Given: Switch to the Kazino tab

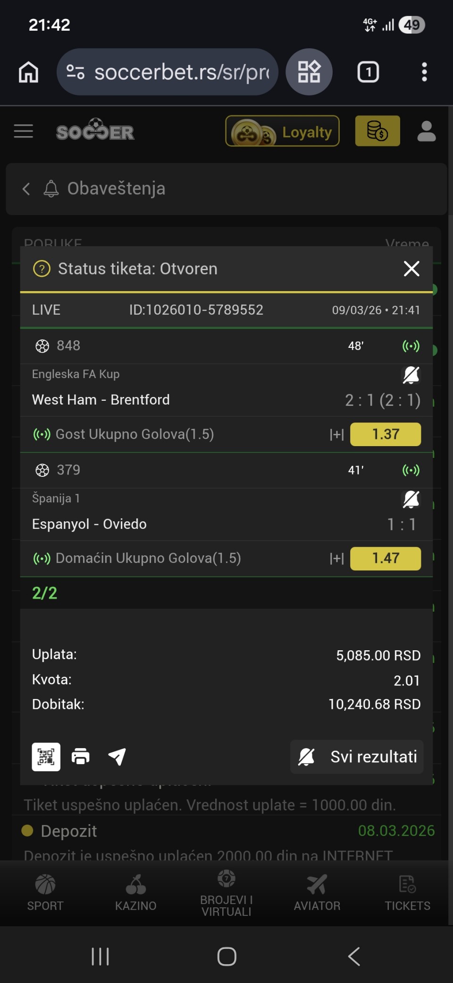Looking at the screenshot, I should pyautogui.click(x=136, y=892).
